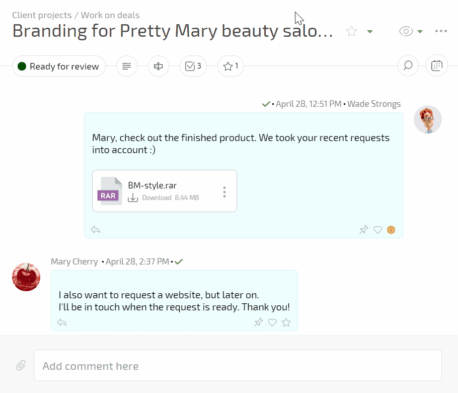The image size is (458, 393).
Task: Open the calendar icon button
Action: click(x=436, y=66)
